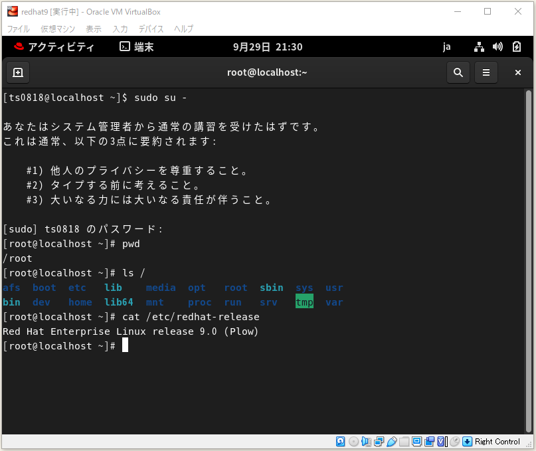Open terminal search with magnifier icon
The width and height of the screenshot is (536, 451).
tap(458, 72)
